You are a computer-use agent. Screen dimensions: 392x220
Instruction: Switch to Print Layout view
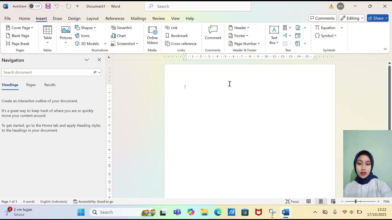pos(321,201)
